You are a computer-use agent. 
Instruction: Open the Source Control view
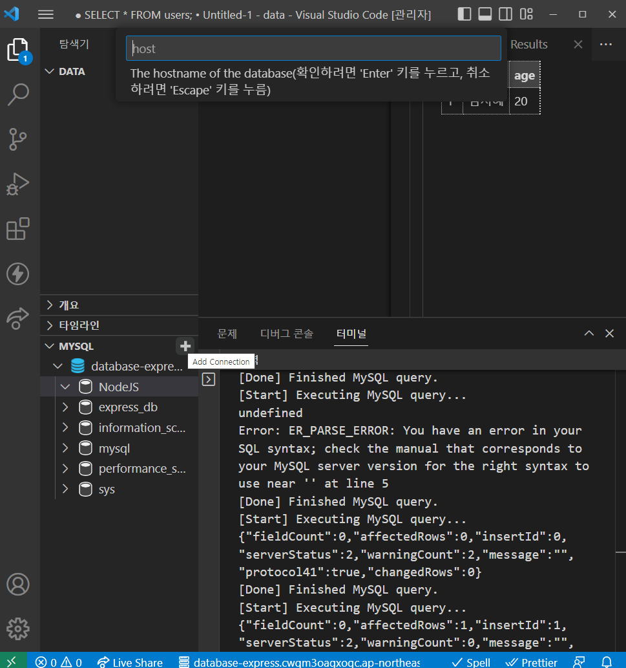[x=18, y=139]
